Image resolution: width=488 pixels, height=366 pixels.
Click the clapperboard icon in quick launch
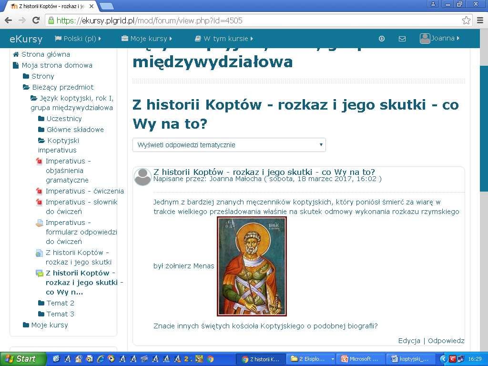144,359
